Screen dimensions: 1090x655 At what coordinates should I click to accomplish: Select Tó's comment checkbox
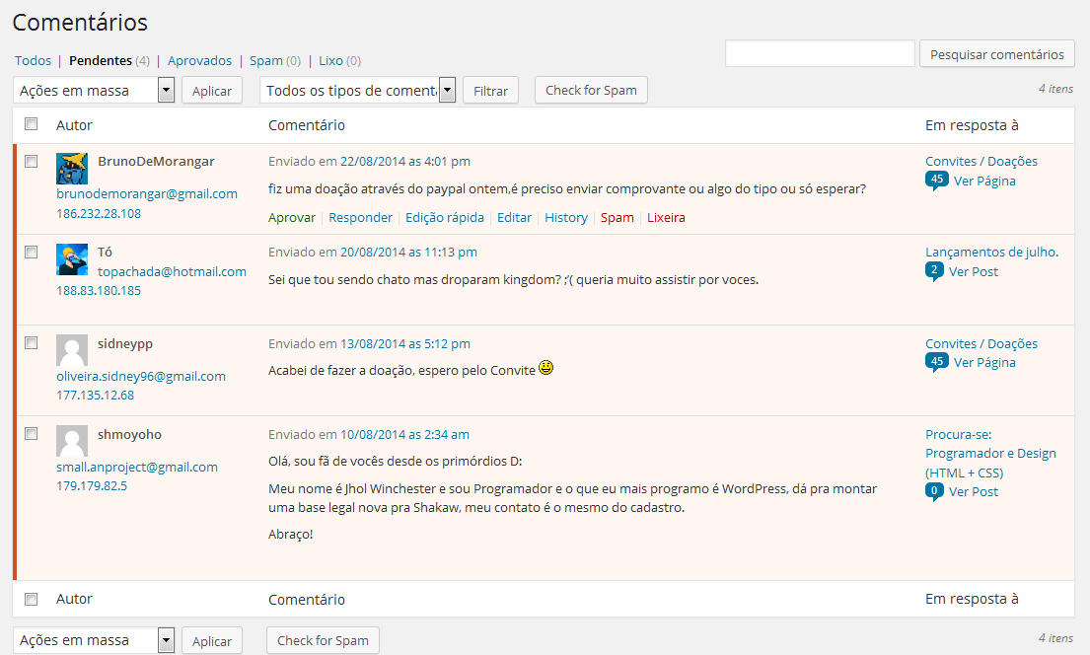pos(32,252)
